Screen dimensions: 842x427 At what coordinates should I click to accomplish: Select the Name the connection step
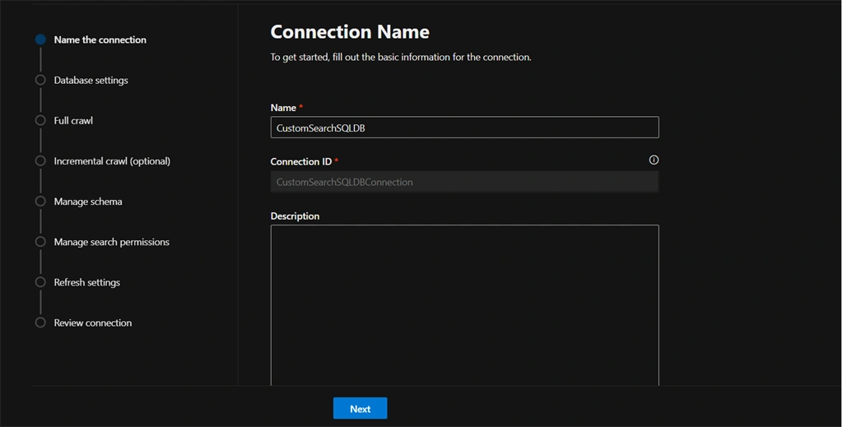click(x=100, y=39)
